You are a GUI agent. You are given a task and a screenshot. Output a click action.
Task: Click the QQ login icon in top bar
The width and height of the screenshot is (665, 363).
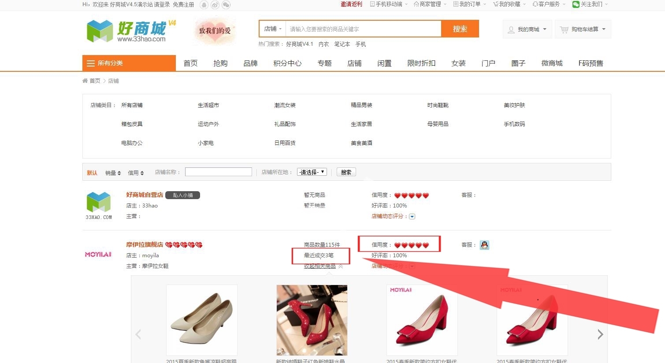[204, 5]
